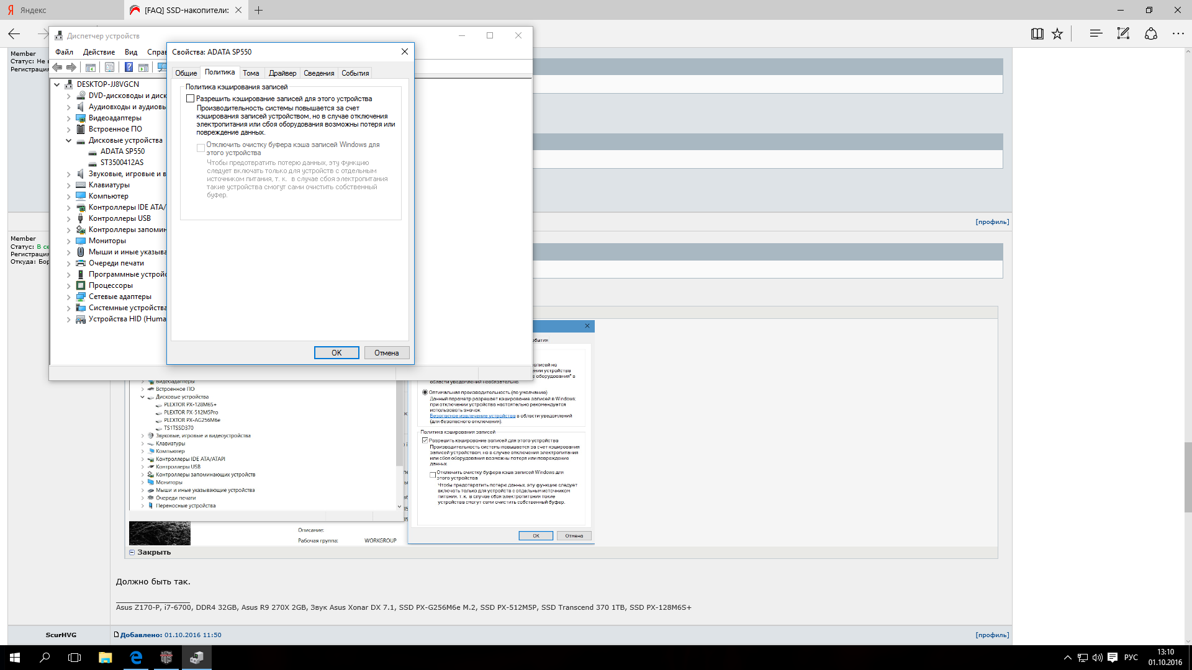Click the show/hide console tree toolbar icon
This screenshot has height=670, width=1192.
pos(91,67)
